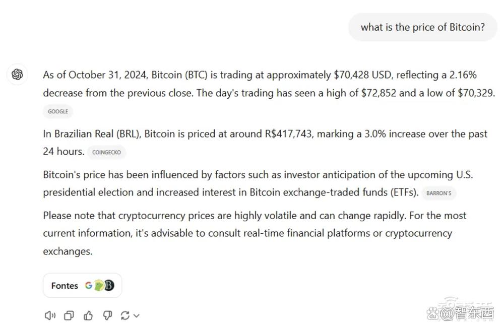Click the CoinGecko gecko icon in Fontes

99,285
